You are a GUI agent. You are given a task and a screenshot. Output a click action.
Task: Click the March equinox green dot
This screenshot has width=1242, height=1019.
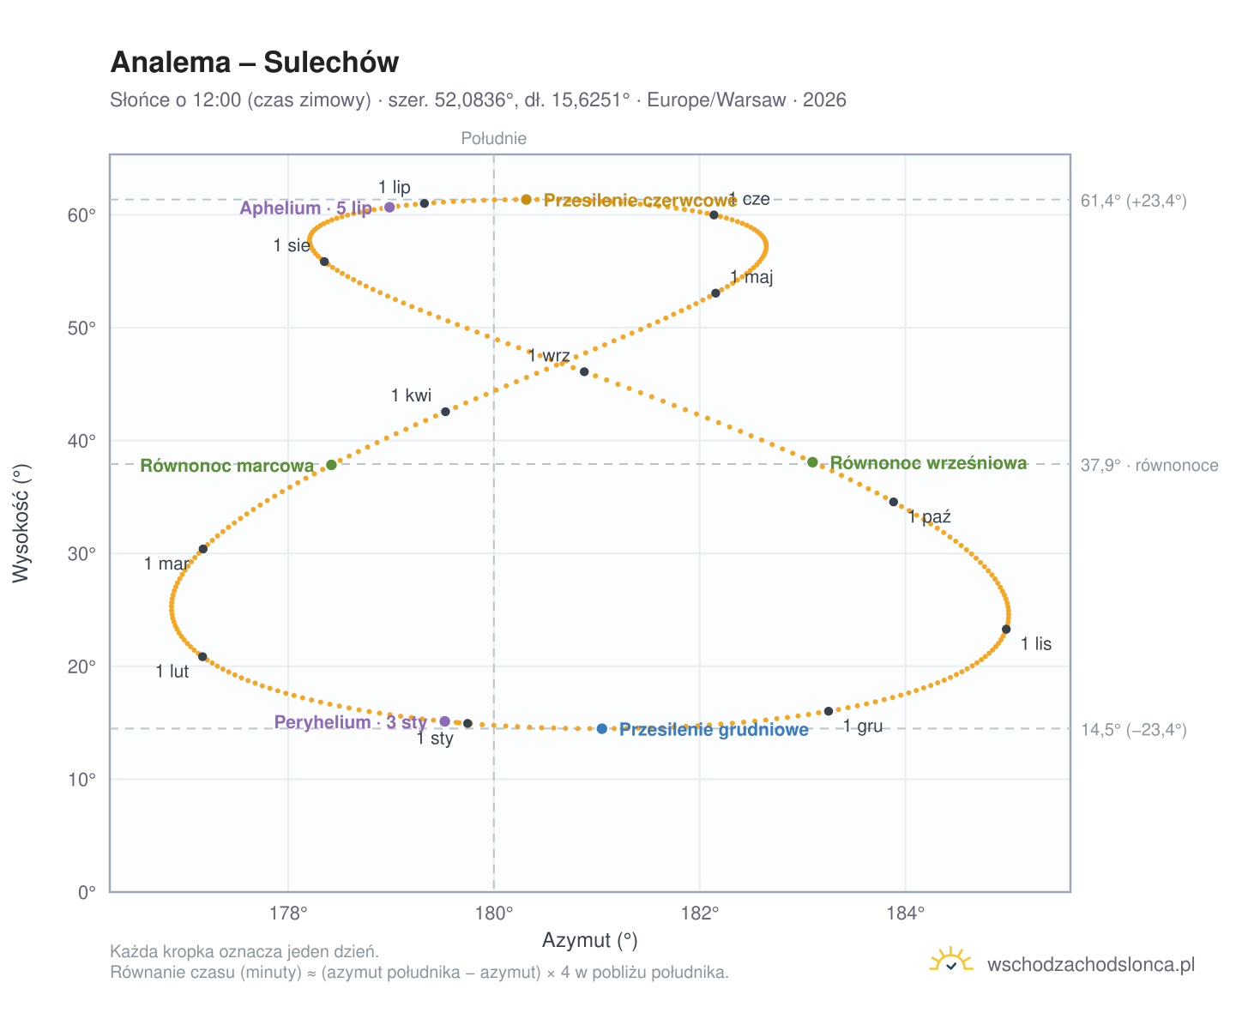click(332, 465)
